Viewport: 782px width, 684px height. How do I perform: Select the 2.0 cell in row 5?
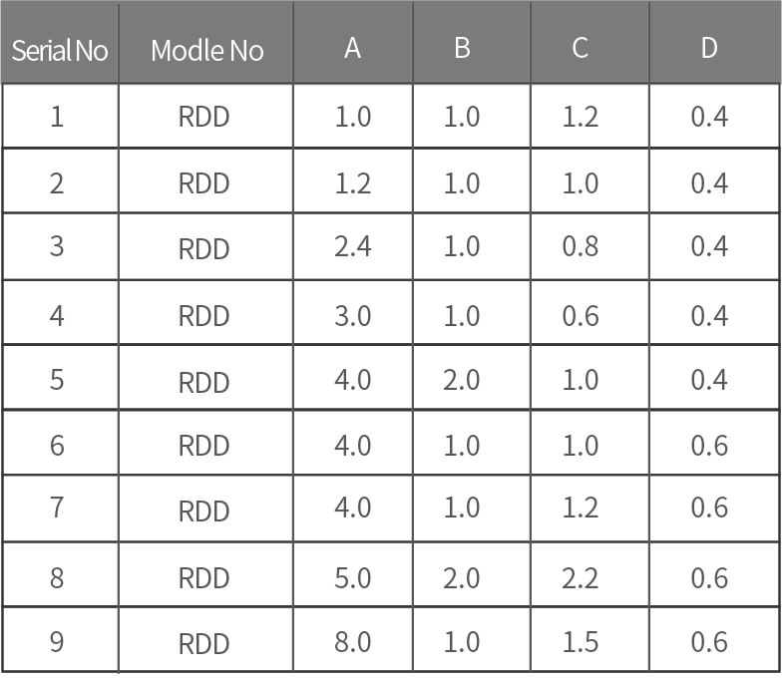point(462,380)
